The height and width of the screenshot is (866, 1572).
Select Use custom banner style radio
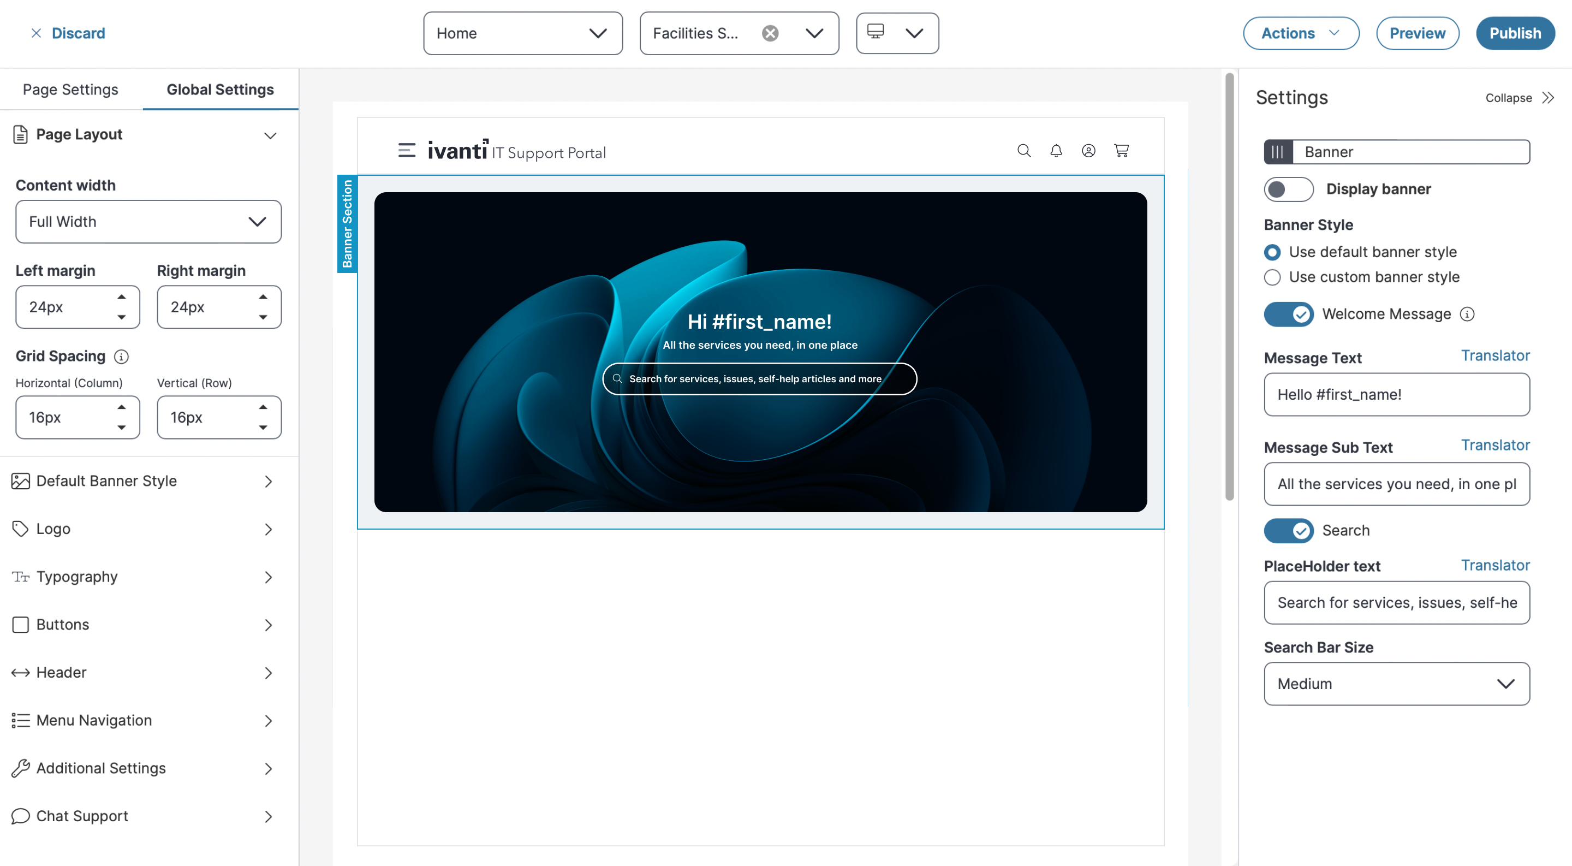tap(1272, 278)
